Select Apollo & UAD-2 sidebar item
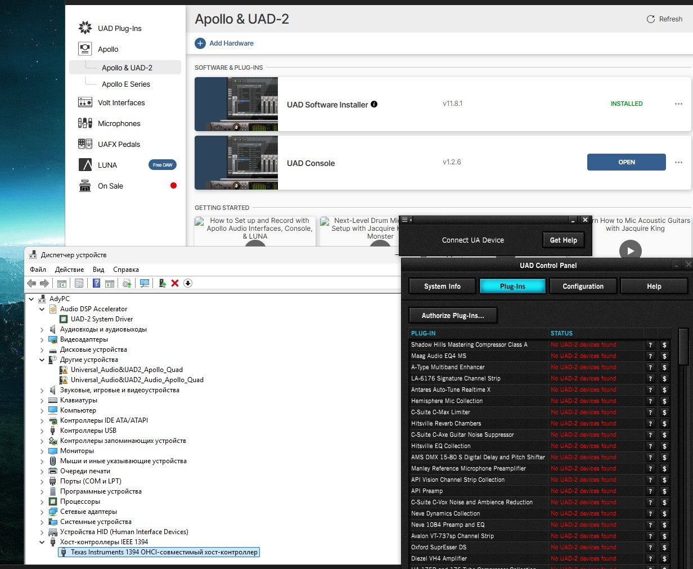Viewport: 693px width, 569px height. tap(125, 68)
